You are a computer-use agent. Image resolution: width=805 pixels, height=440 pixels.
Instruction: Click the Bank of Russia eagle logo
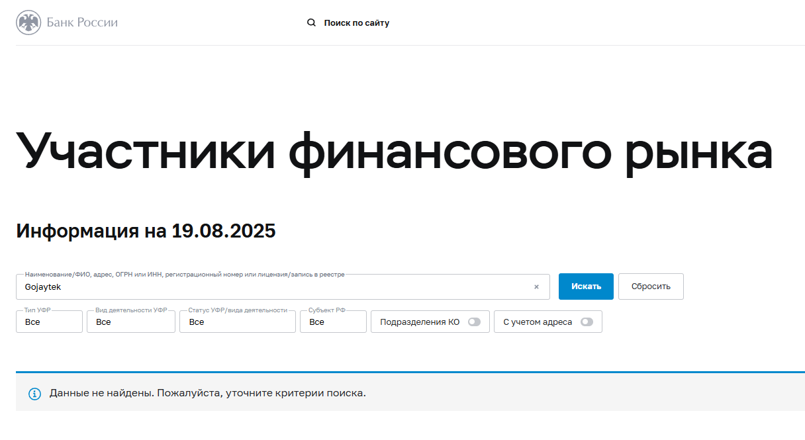[x=28, y=22]
